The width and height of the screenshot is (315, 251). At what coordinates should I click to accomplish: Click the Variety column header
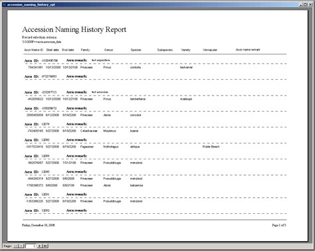(x=185, y=50)
